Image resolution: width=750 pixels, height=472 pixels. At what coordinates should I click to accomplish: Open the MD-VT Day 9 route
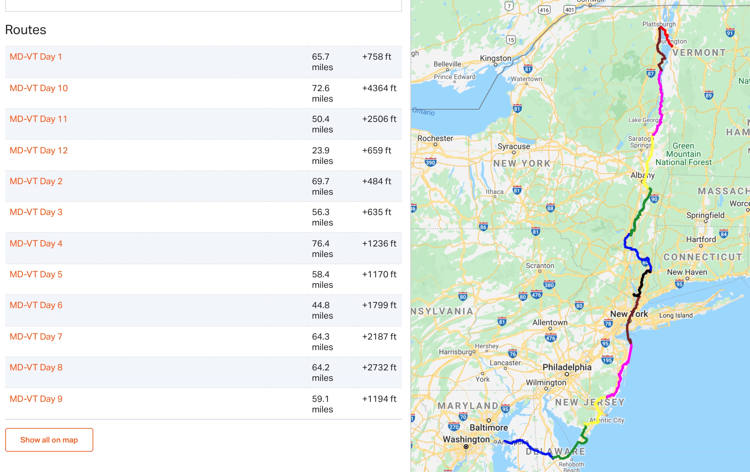click(x=36, y=399)
